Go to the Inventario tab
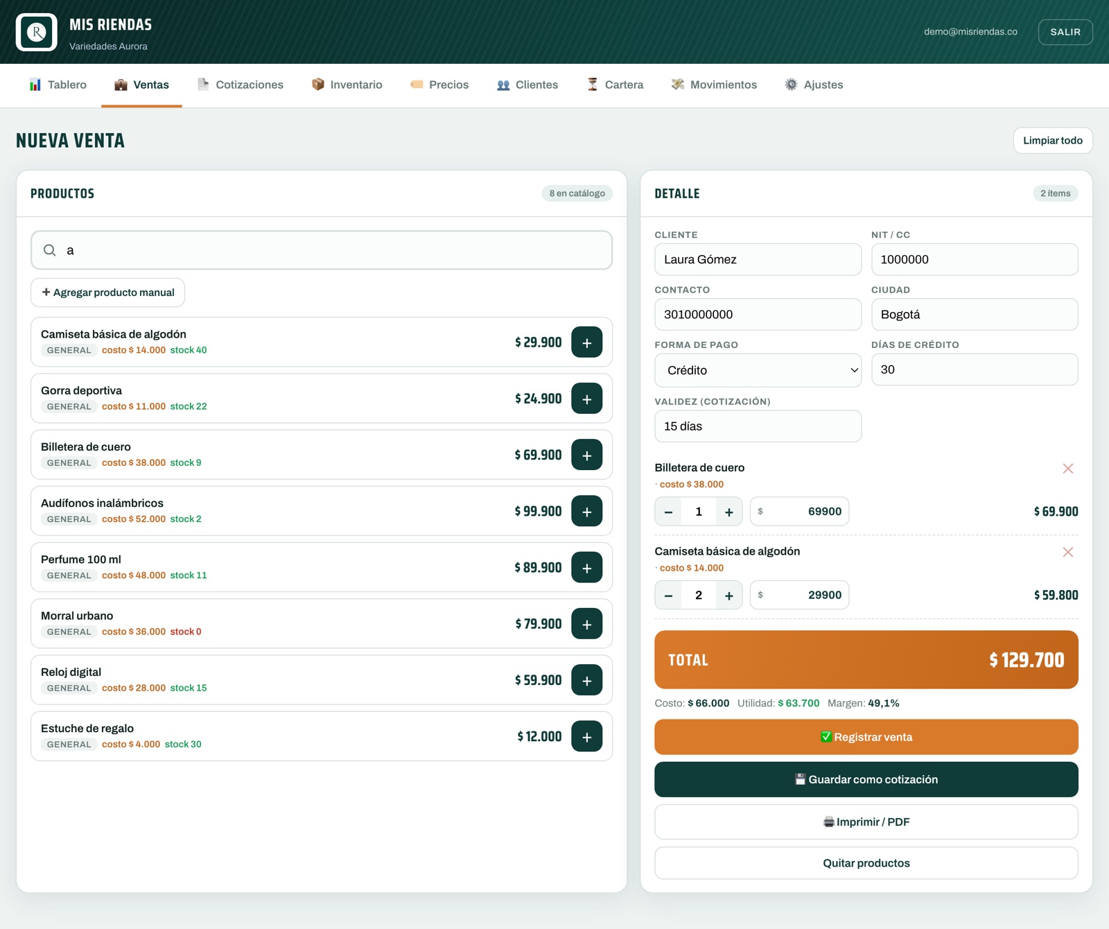1109x929 pixels. point(347,85)
